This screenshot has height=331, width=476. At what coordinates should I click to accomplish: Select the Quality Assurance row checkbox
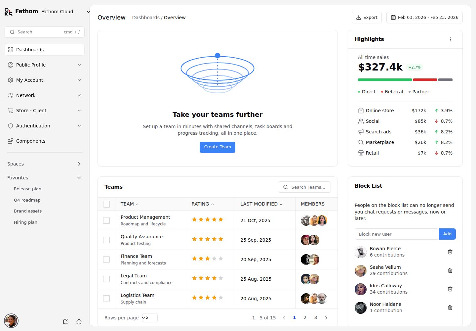[x=106, y=240]
